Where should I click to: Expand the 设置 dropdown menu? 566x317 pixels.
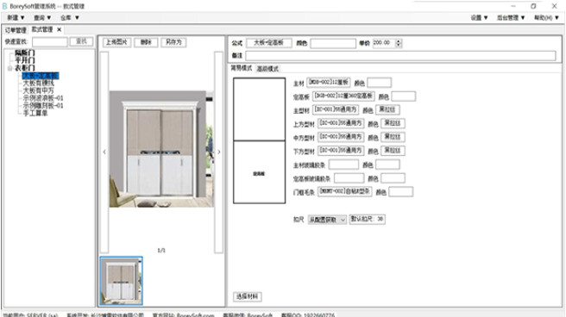click(x=479, y=17)
